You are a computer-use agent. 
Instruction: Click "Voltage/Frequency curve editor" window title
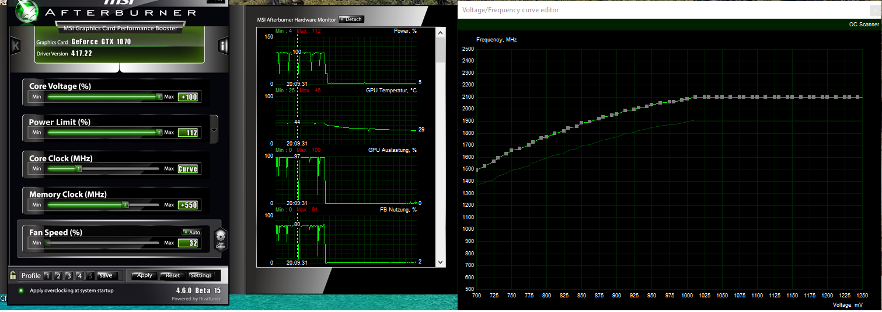pos(511,10)
